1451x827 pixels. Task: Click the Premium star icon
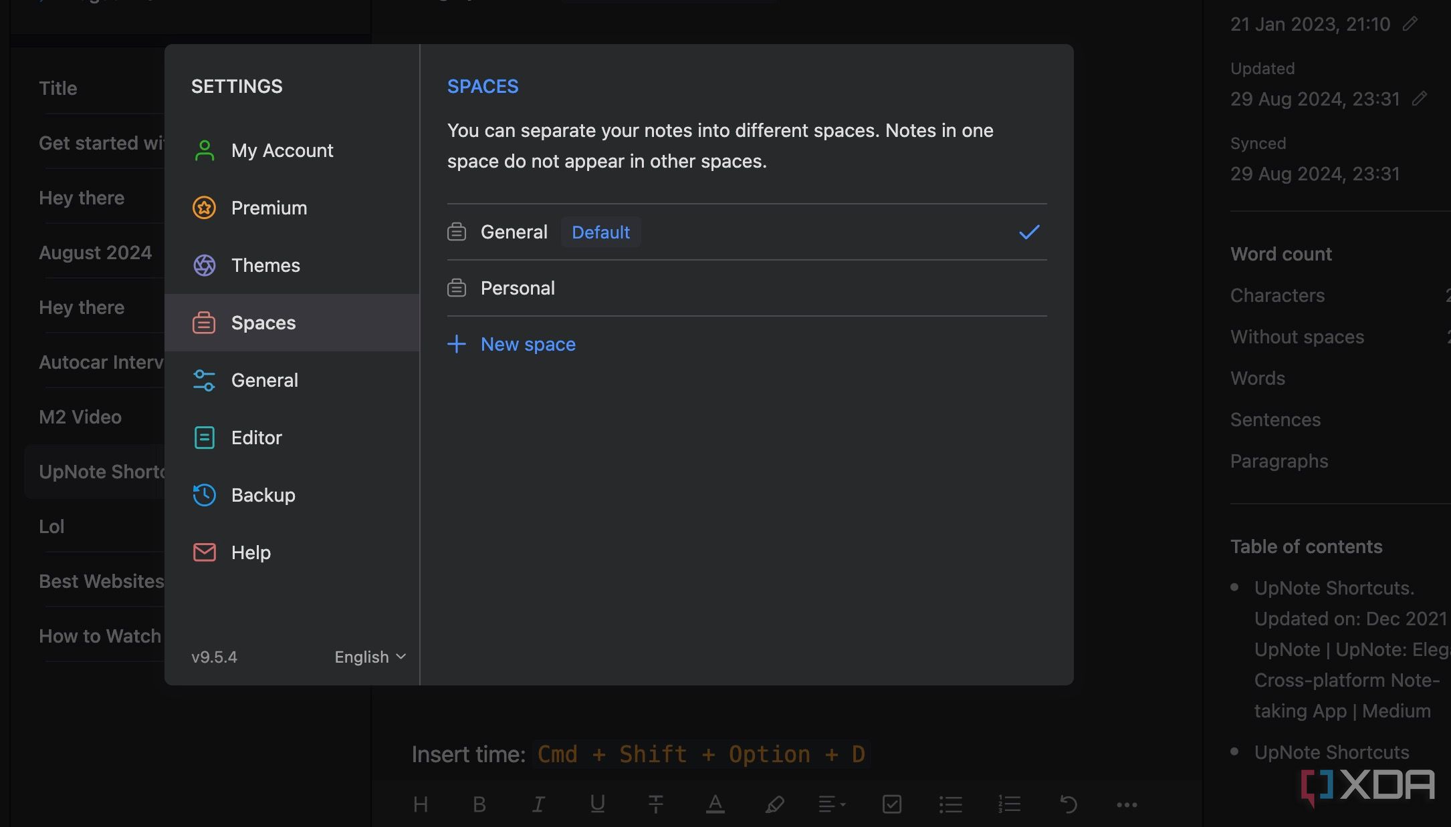205,208
